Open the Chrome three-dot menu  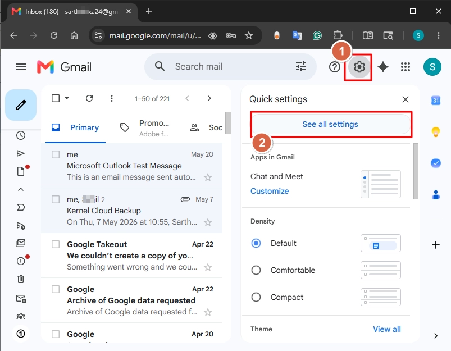pyautogui.click(x=438, y=35)
